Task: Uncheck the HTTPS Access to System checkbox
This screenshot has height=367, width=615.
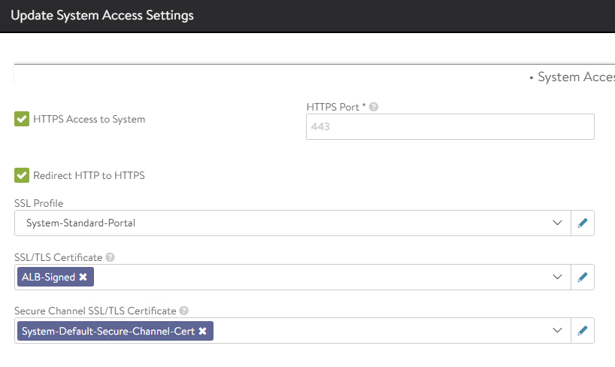Action: pyautogui.click(x=22, y=119)
